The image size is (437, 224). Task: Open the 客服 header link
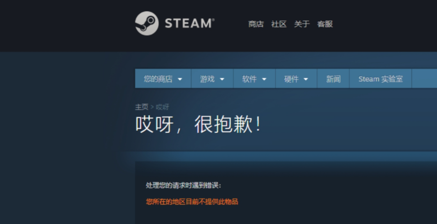click(325, 24)
